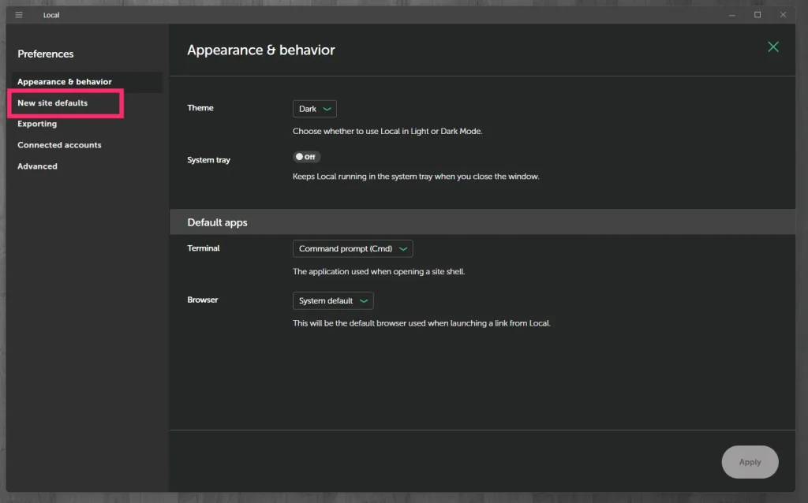Go to Exporting preferences
Screen dimensions: 808x503
pos(37,124)
